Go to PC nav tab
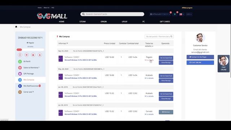The width and height of the screenshot is (231, 130). tap(144, 22)
